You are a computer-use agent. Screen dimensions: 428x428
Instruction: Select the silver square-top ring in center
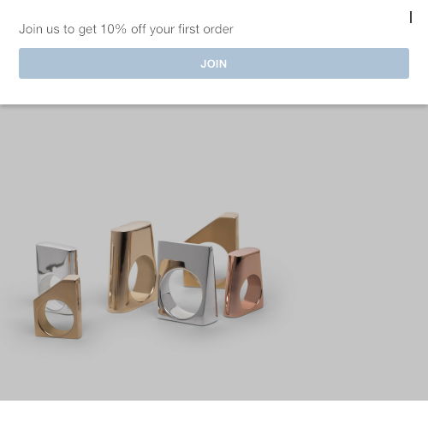(x=187, y=283)
